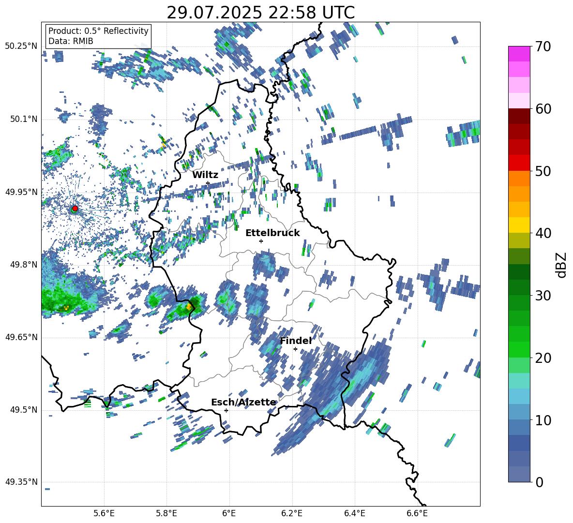Screen dimensions: 573x523
Task: Click the 49.35°N latitude label
Action: tap(21, 482)
